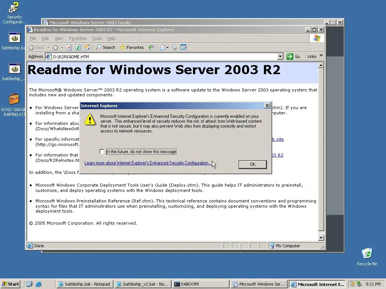This screenshot has width=386, height=289.
Task: Click the Print icon in toolbar
Action: (x=174, y=47)
